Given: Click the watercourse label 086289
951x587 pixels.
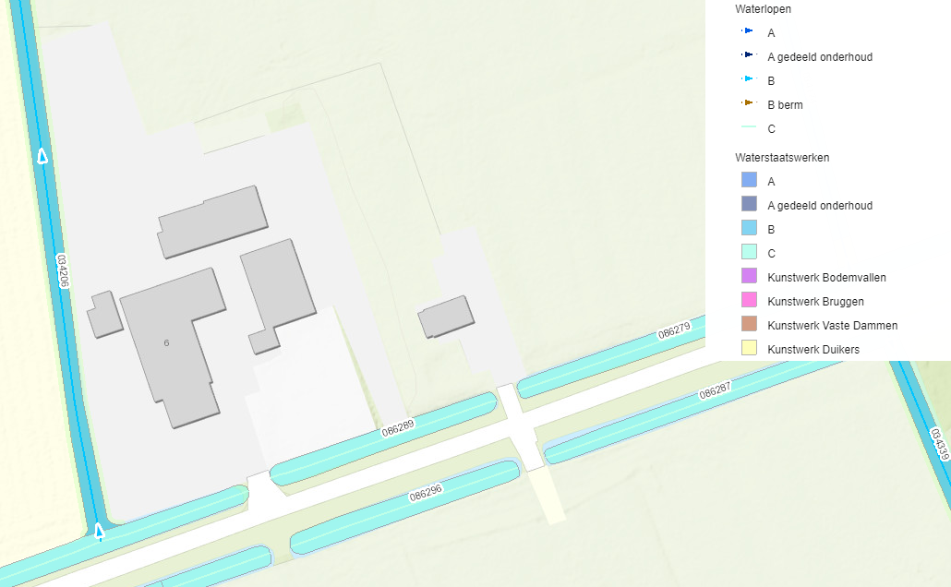Looking at the screenshot, I should coord(398,428).
